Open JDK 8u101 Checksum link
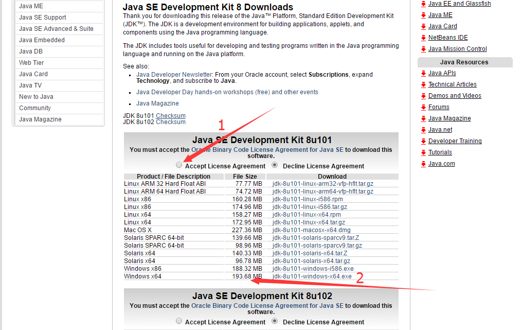Screen dimensions: 522x330 tap(171, 116)
